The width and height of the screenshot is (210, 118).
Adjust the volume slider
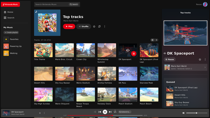point(197,113)
